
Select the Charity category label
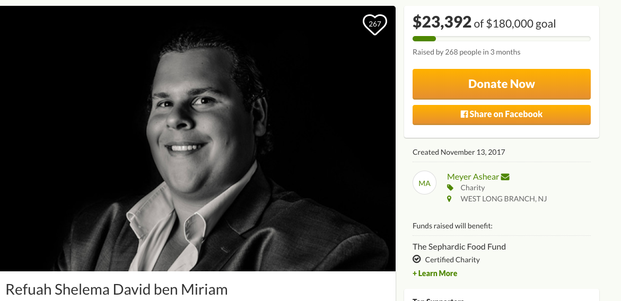[x=473, y=188]
